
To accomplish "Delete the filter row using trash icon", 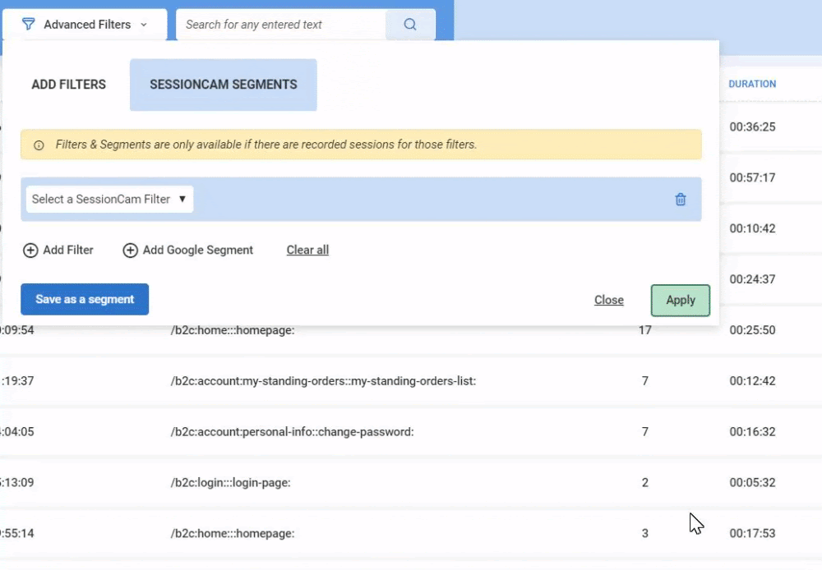I will click(680, 200).
